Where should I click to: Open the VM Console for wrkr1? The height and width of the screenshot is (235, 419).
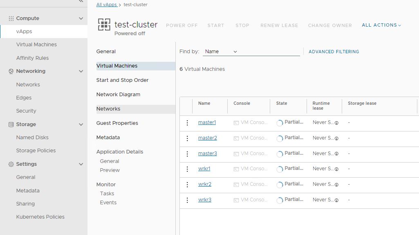tap(251, 169)
